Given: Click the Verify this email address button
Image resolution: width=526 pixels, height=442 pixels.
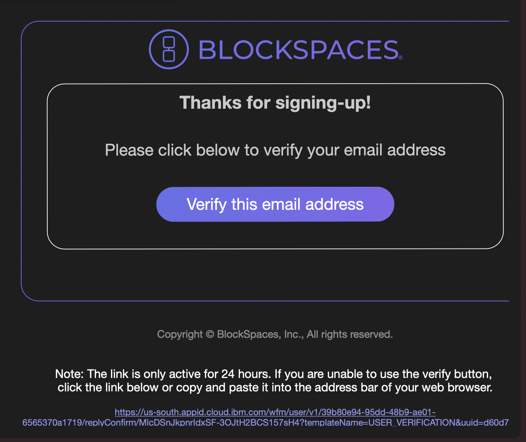Looking at the screenshot, I should click(x=275, y=204).
